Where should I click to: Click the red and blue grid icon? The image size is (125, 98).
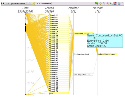[115, 3]
